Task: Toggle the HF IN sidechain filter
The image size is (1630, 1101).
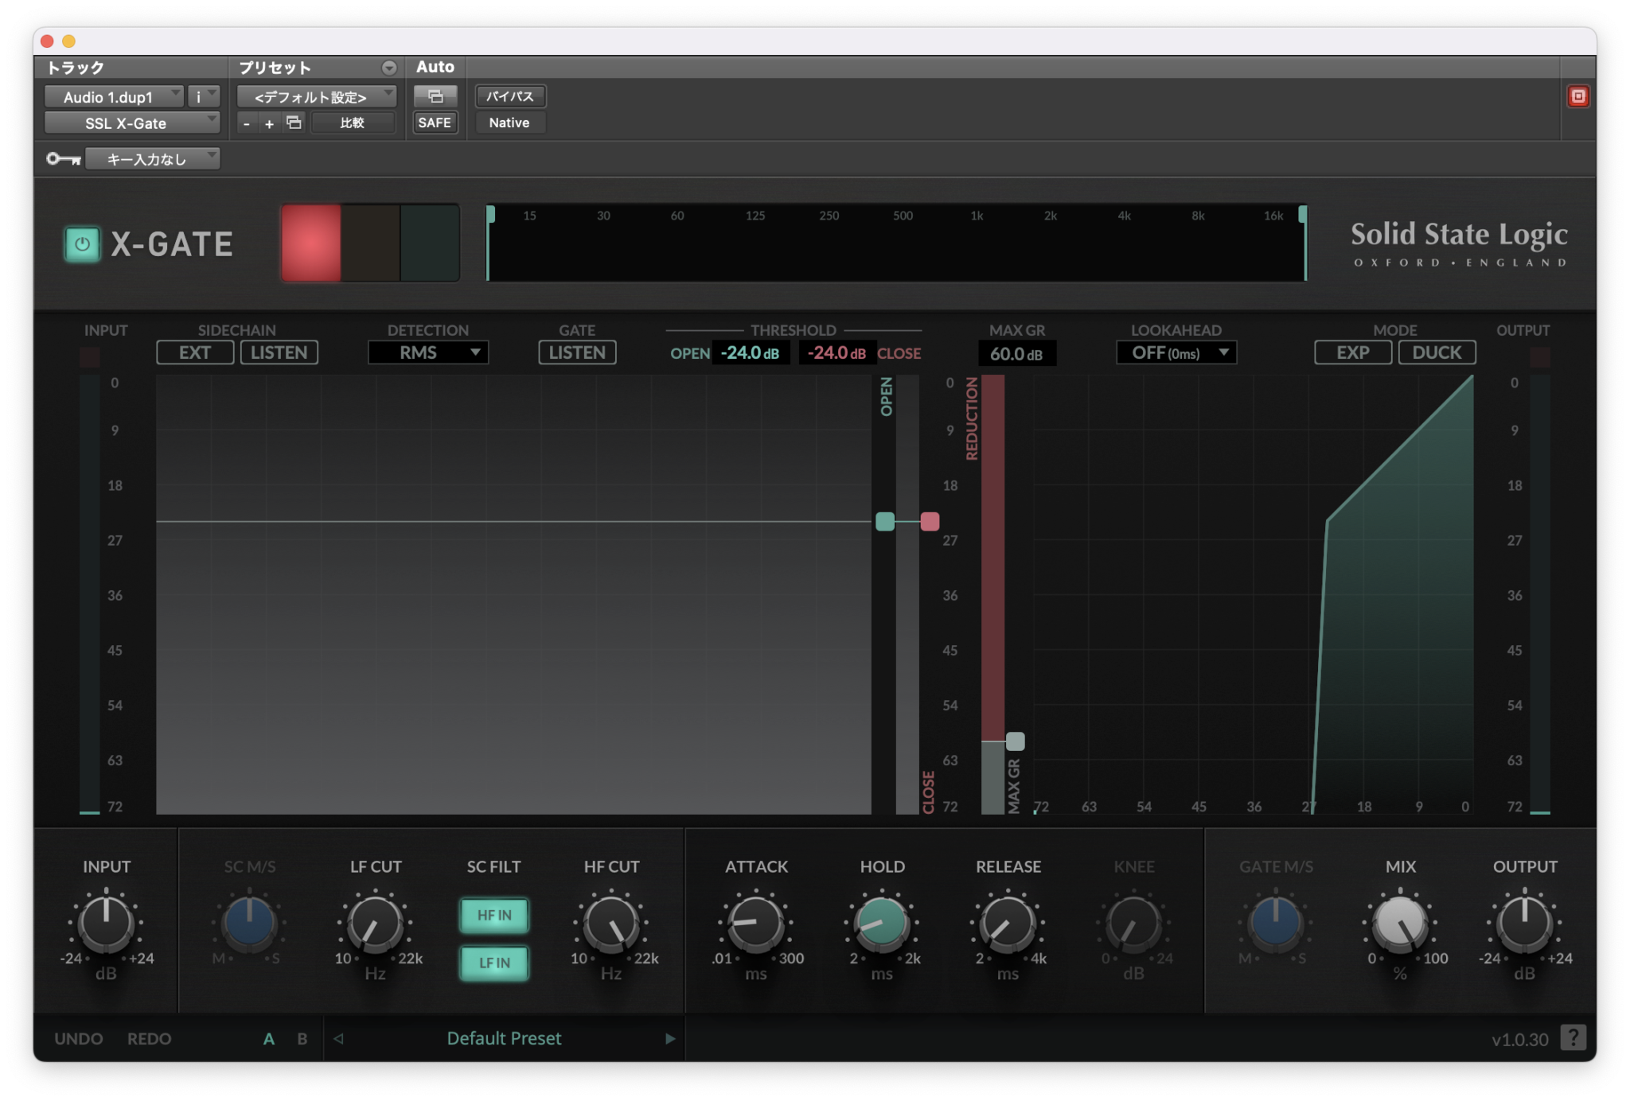Action: click(x=494, y=916)
